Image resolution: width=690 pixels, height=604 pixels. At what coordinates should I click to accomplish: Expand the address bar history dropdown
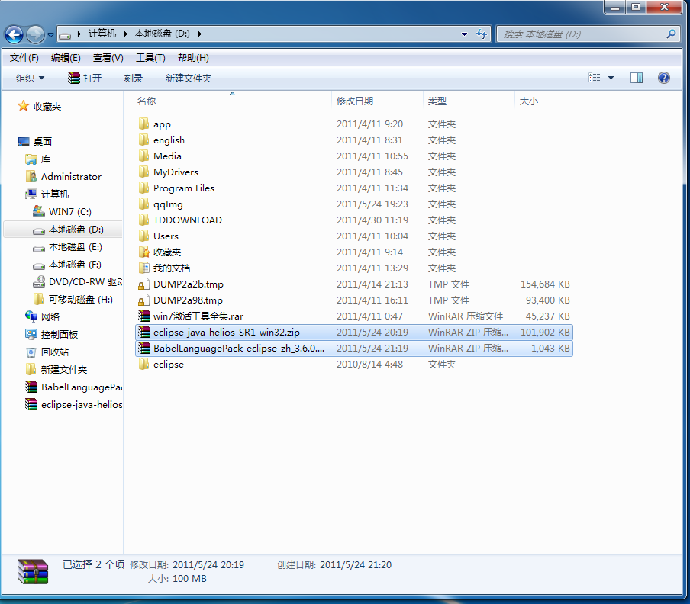point(464,34)
